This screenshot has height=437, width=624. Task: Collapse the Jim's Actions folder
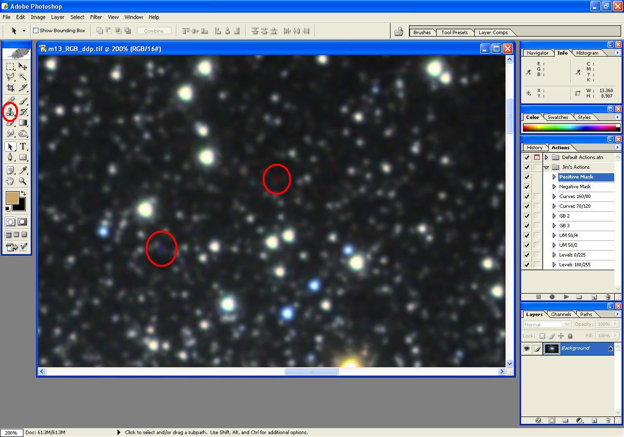pyautogui.click(x=546, y=167)
